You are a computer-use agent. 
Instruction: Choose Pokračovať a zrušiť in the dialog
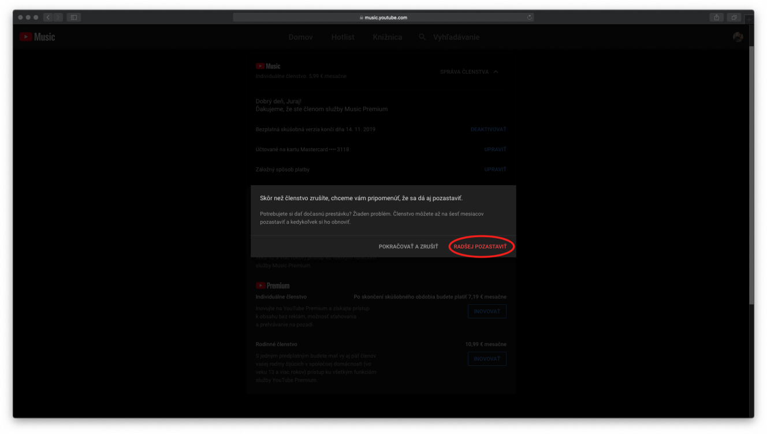click(408, 246)
